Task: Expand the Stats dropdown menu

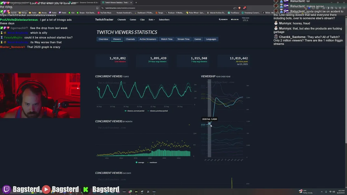Action: (x=152, y=19)
